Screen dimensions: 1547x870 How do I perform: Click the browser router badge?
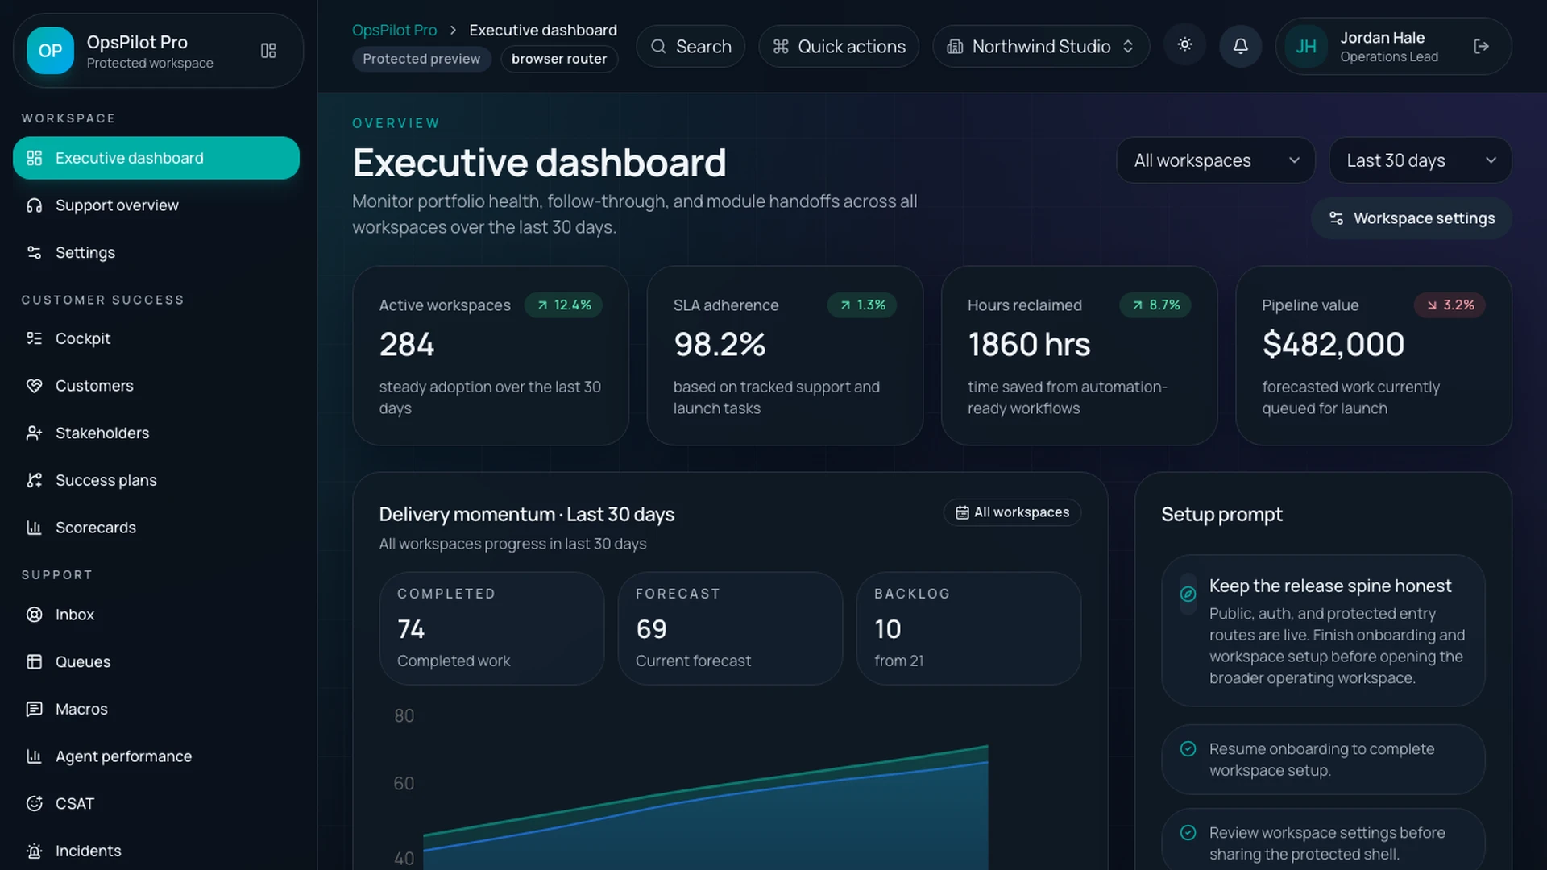[x=559, y=59]
